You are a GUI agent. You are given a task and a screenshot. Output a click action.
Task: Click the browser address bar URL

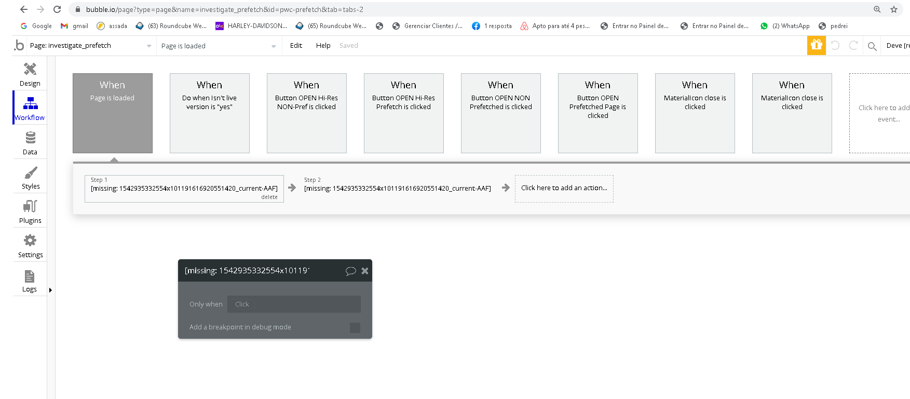[x=224, y=9]
